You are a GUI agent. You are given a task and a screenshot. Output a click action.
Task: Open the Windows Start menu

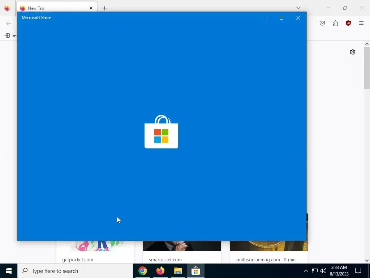point(9,271)
